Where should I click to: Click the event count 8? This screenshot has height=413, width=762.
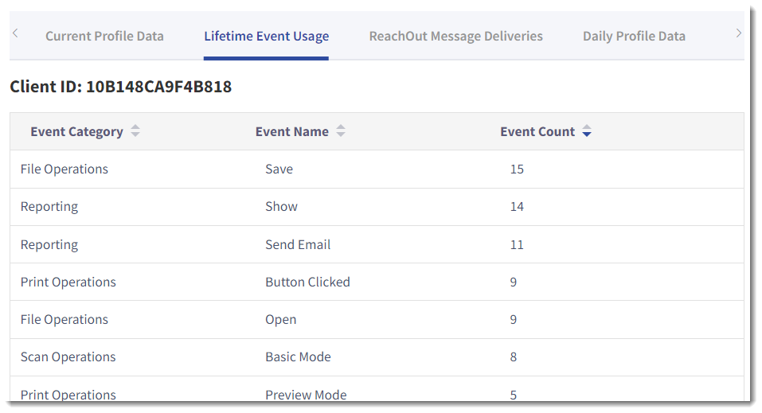514,357
